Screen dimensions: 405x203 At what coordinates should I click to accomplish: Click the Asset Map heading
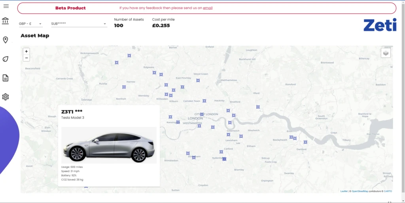tap(35, 36)
